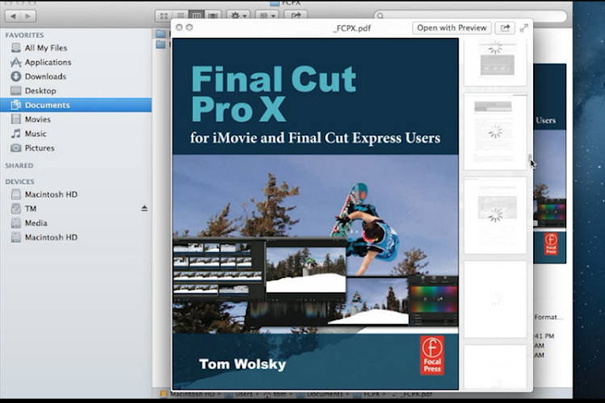The height and width of the screenshot is (403, 605).
Task: Click the Finder toolbar Share button
Action: [295, 15]
